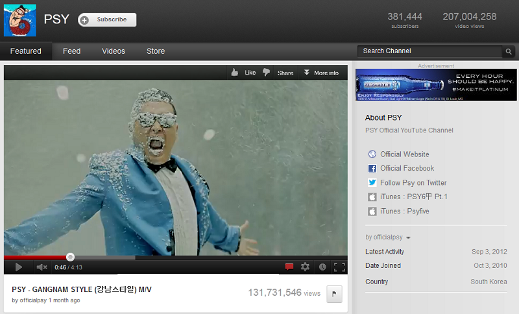Click the 'About PSY' heading
519x314 pixels.
[383, 117]
